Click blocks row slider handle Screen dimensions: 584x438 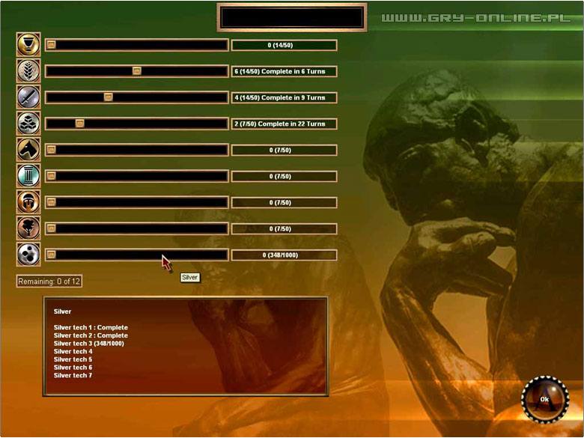(79, 124)
